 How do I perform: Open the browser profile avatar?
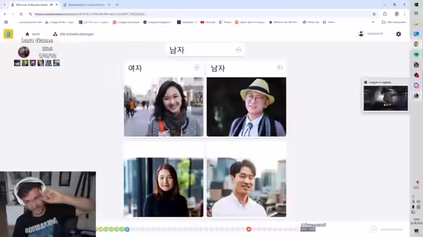click(397, 14)
